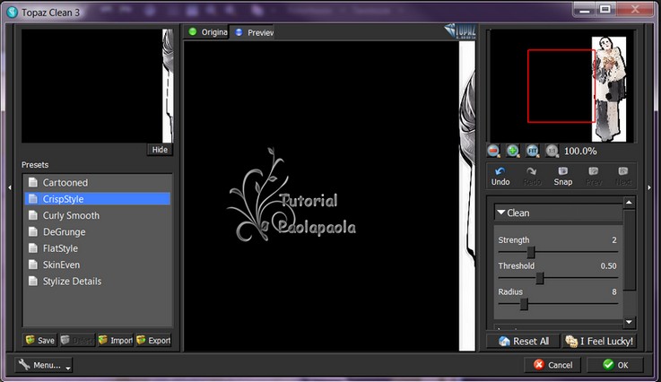Collapse the right settings panel arrow

[x=649, y=187]
